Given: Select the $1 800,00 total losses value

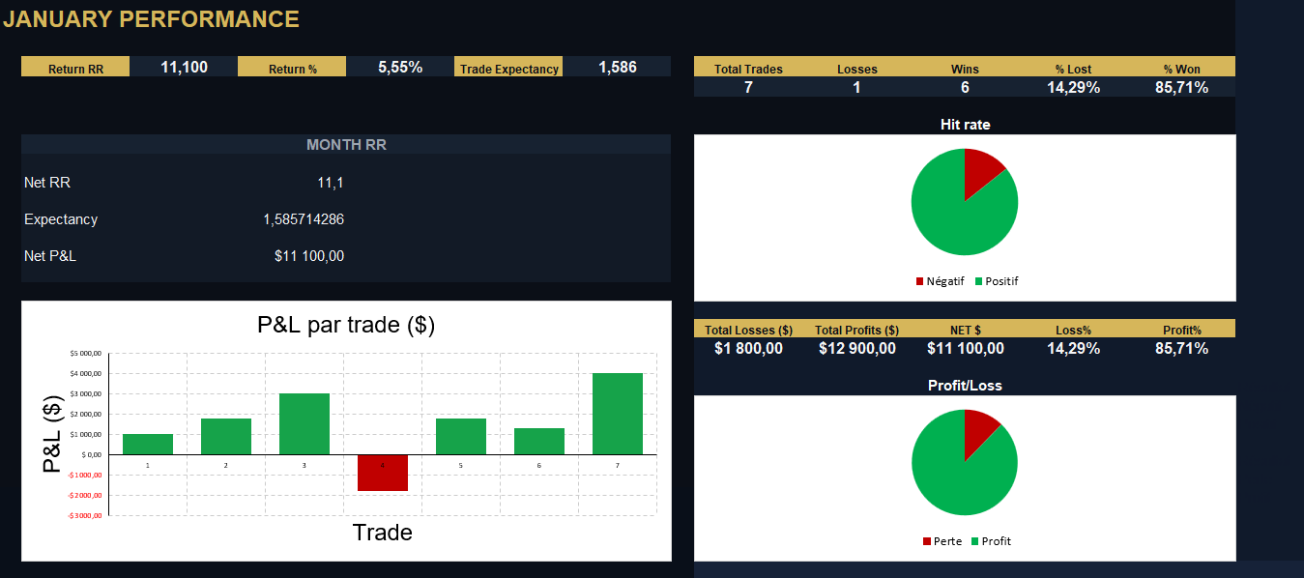Looking at the screenshot, I should click(x=748, y=348).
